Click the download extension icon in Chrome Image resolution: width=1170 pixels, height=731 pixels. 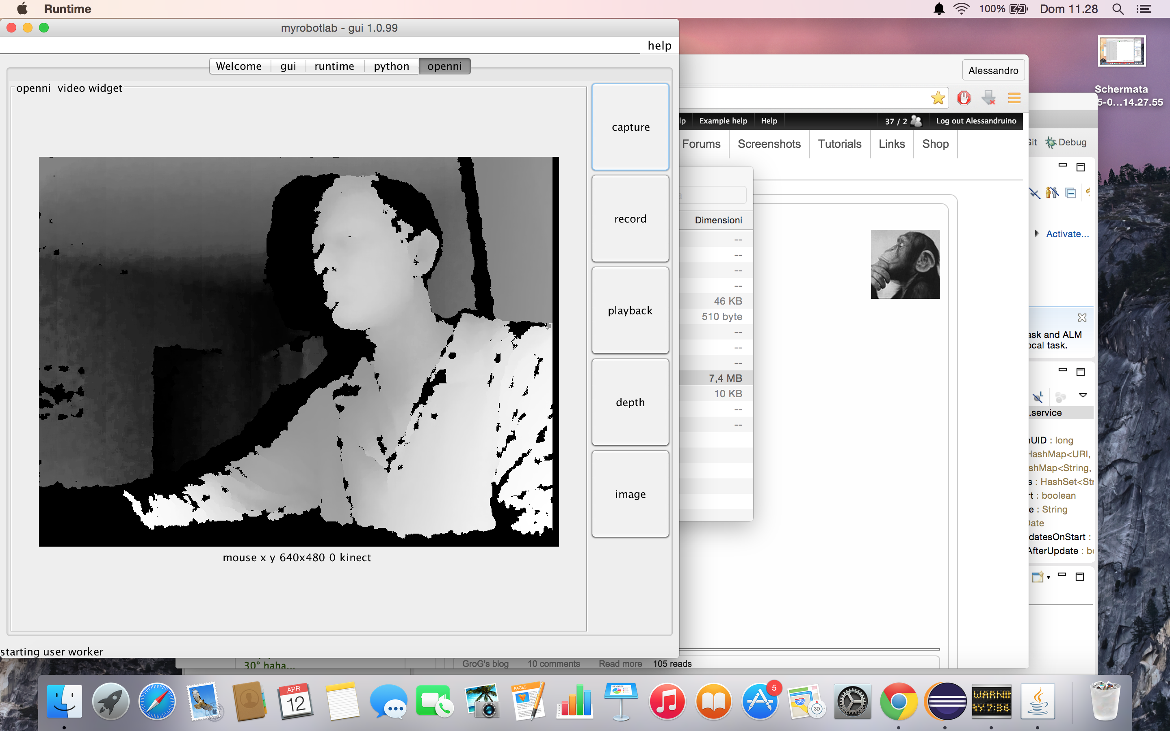tap(989, 98)
